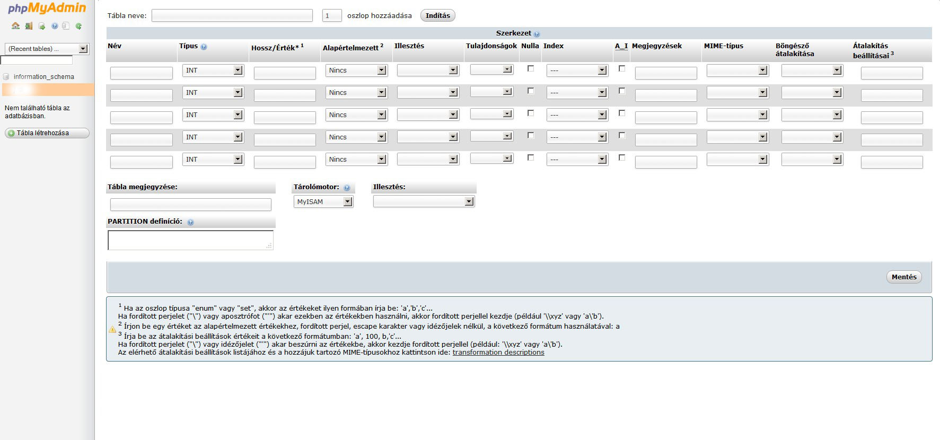
Task: Enable A_I checkbox in fifth column row
Action: (622, 157)
